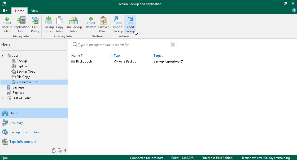Click the Copy Job ribbon icon

coord(60,20)
